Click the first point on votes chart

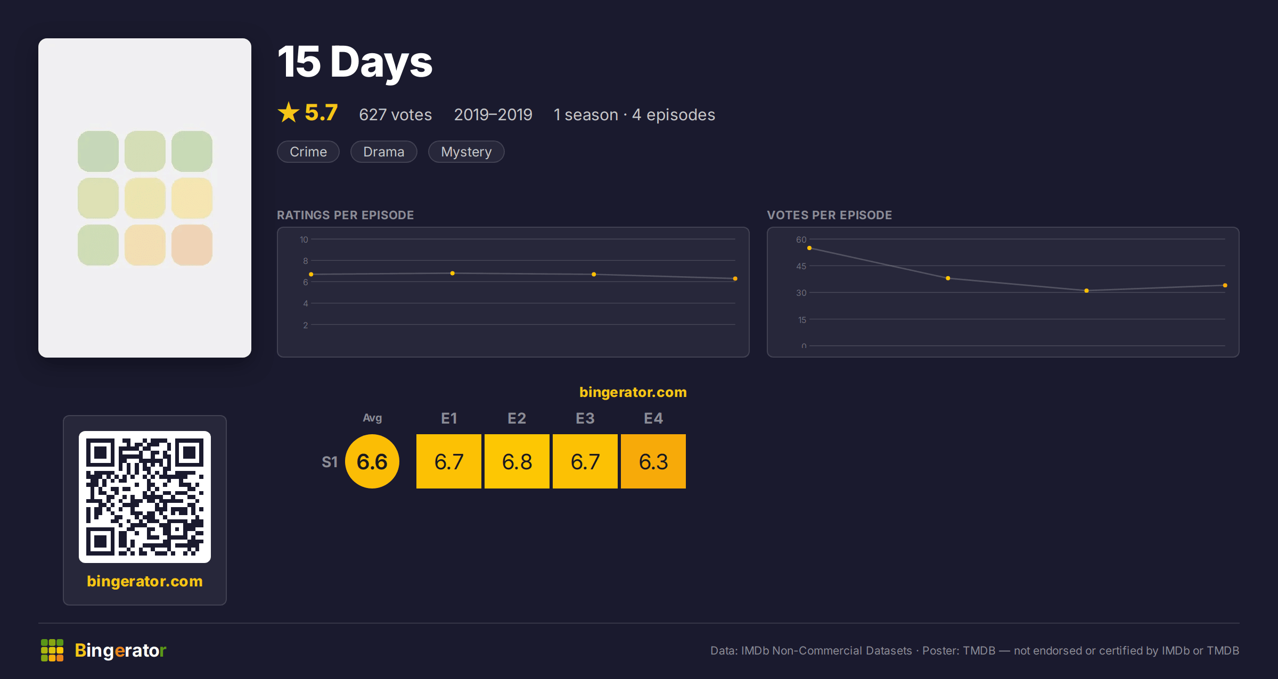[x=809, y=248]
